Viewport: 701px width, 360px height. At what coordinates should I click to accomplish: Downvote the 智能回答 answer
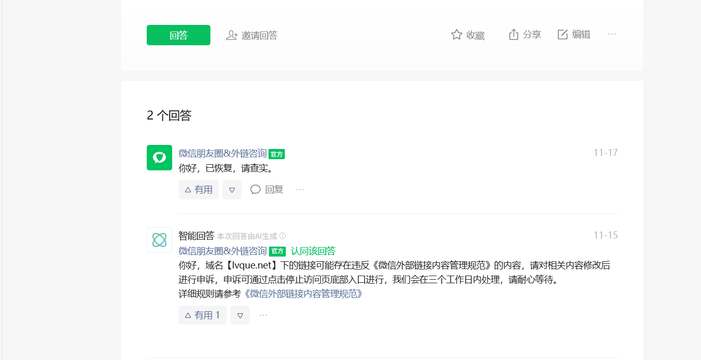pyautogui.click(x=240, y=315)
